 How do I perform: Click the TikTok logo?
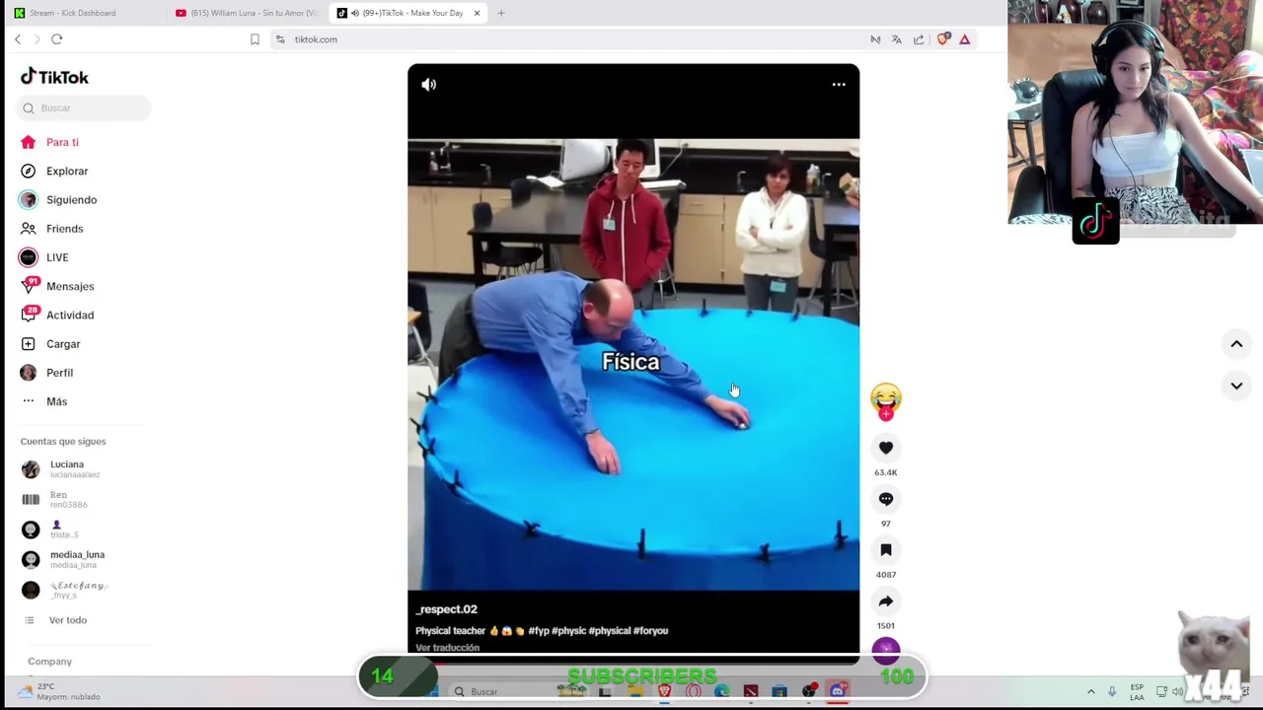(55, 77)
